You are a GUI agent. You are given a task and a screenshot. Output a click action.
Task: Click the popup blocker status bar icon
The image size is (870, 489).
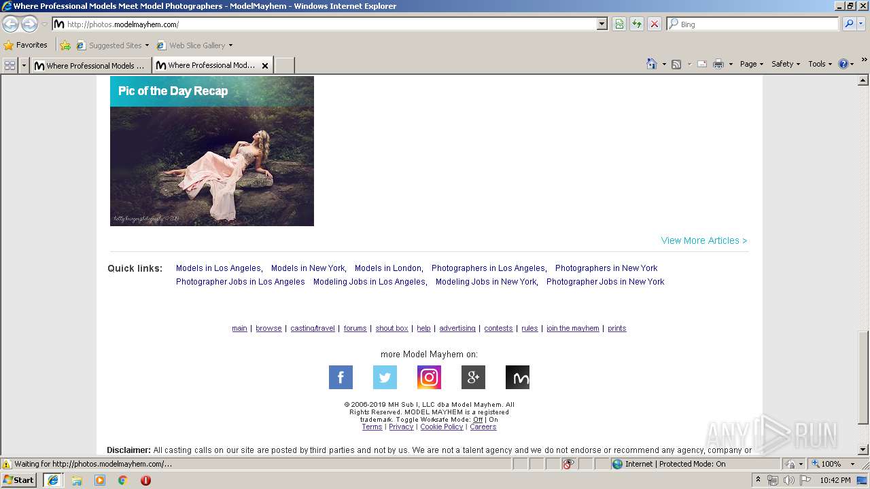(568, 464)
